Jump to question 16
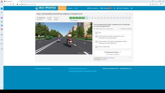This screenshot has height=93, width=165. [117, 18]
